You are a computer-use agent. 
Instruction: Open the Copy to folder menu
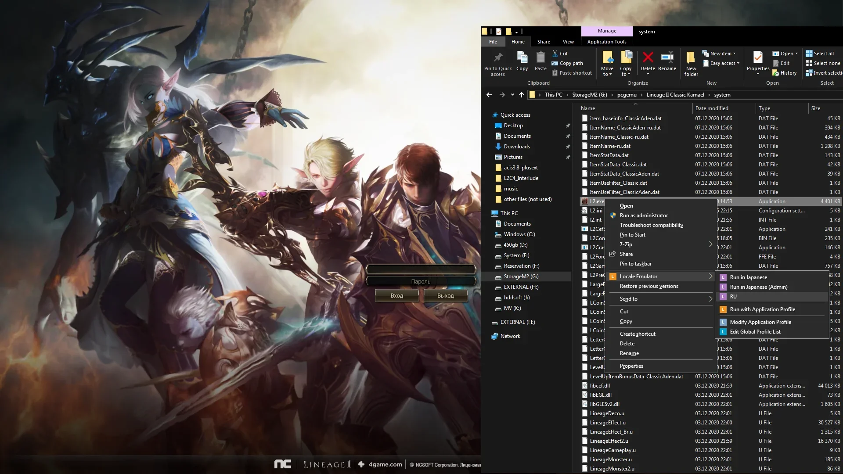[x=626, y=64]
